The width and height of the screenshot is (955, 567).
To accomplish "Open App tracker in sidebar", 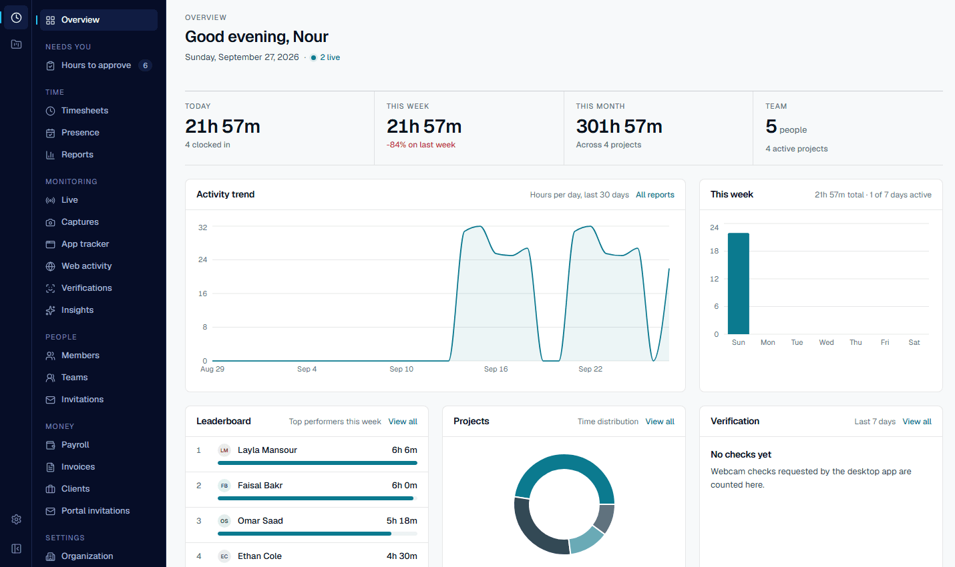I will coord(99,244).
